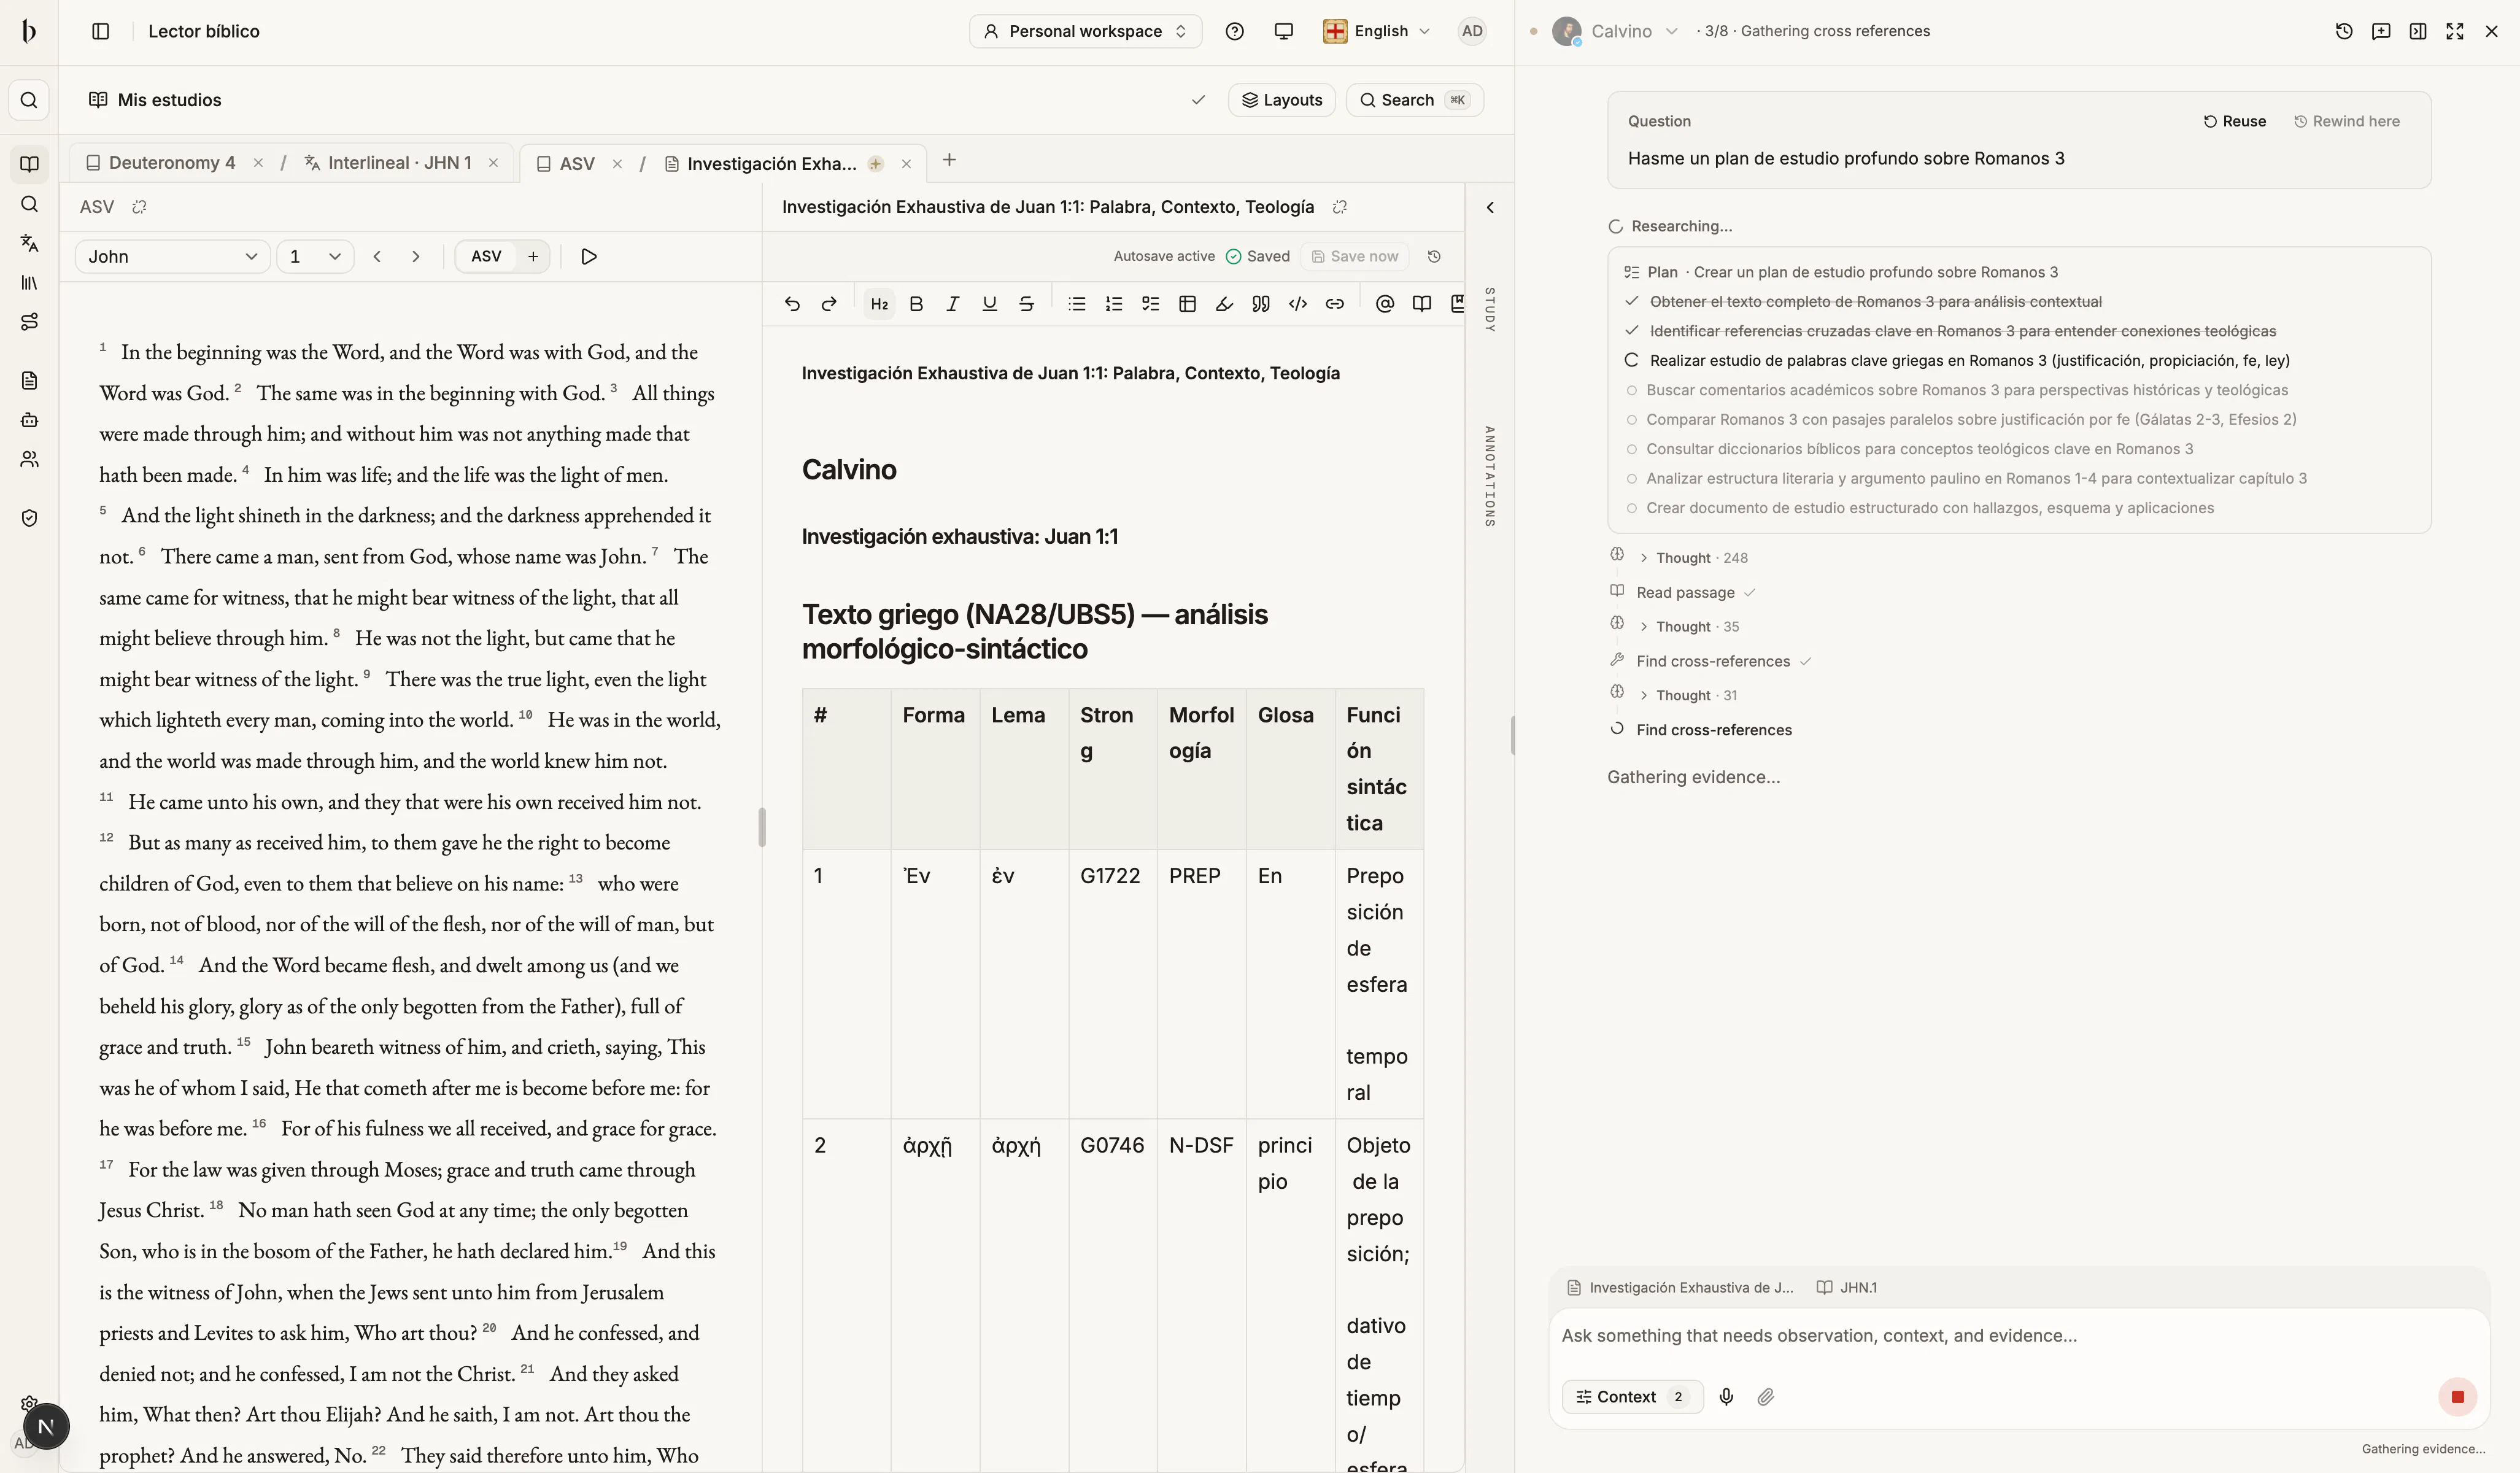Click Reuse on the question card
Image resolution: width=2520 pixels, height=1473 pixels.
coord(2235,121)
